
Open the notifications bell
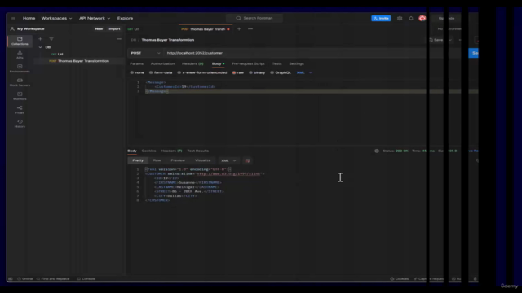411,18
